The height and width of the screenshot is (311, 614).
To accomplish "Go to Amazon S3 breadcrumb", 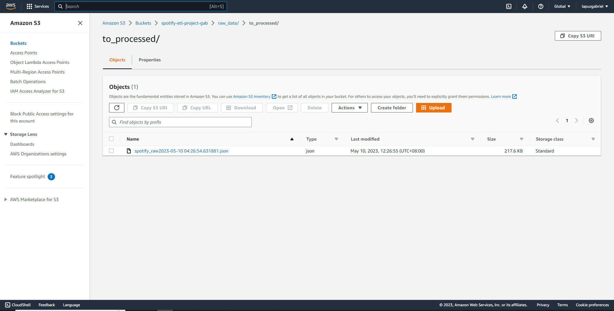I will [x=114, y=23].
